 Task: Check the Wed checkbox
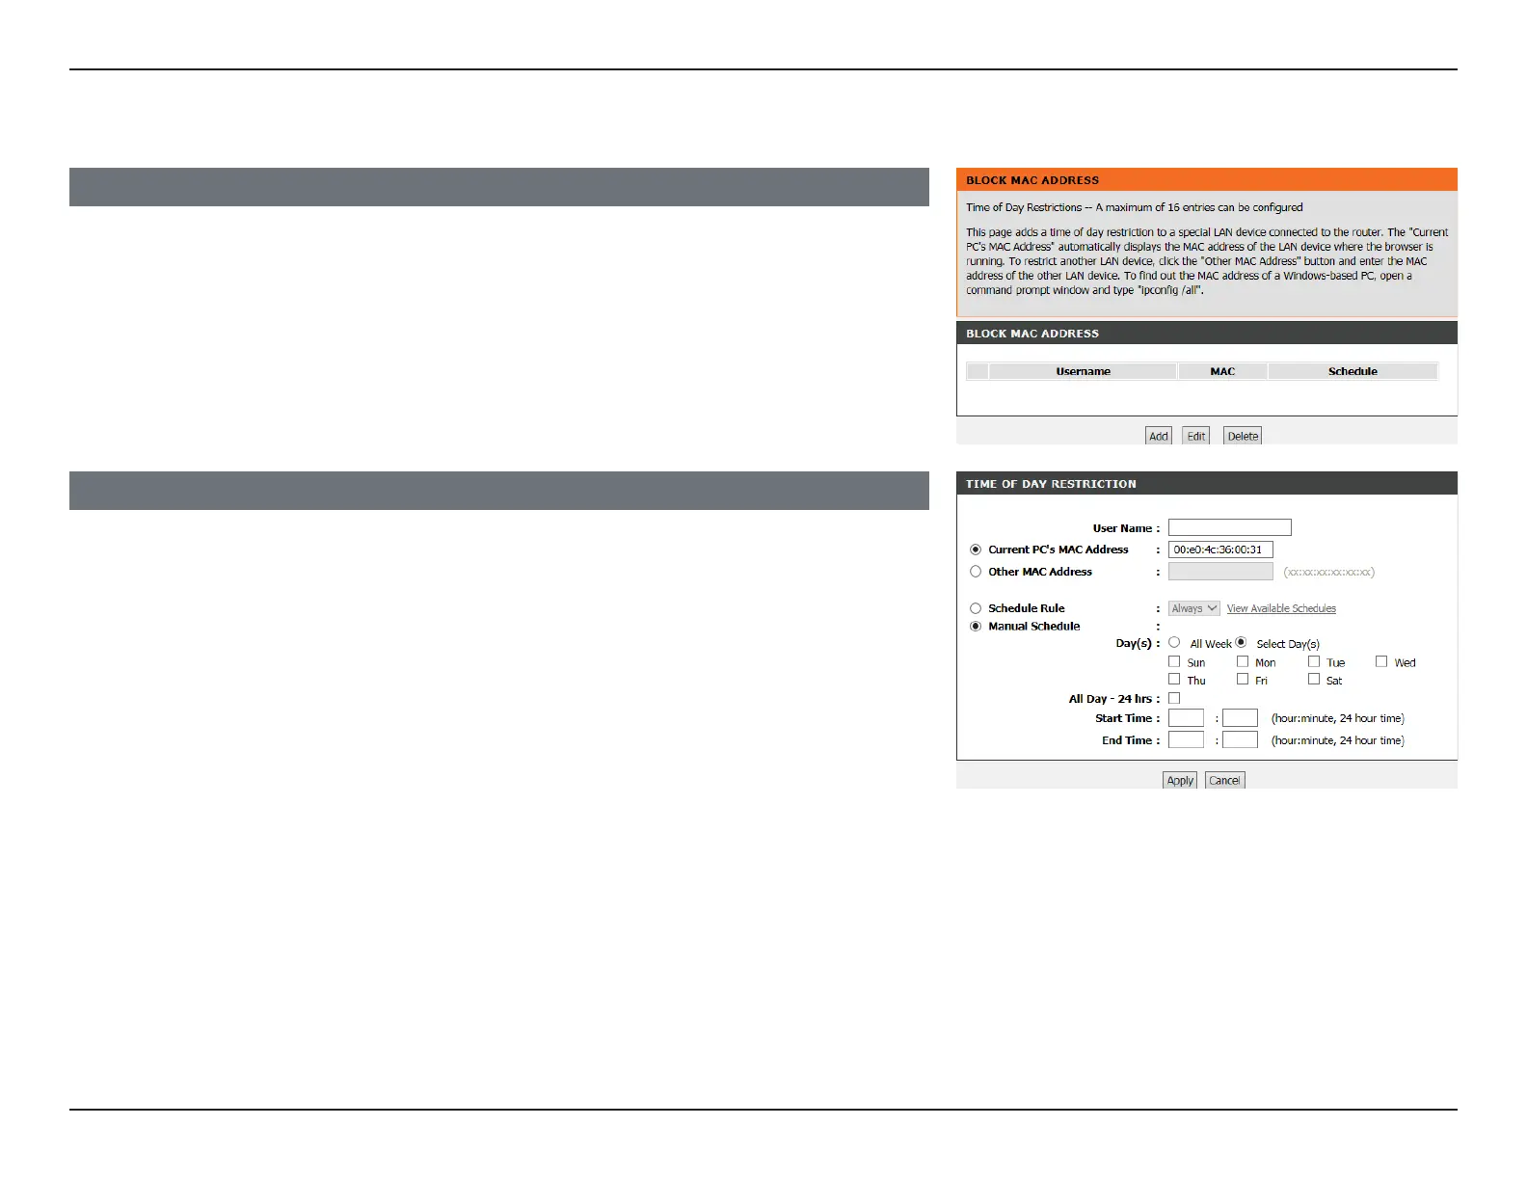pyautogui.click(x=1381, y=661)
